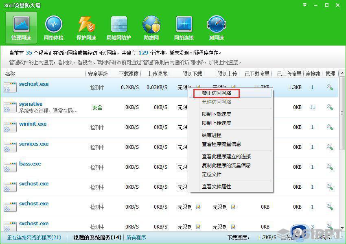346x244 pixels.
Task: Open the 防蹭网 anti-freeloading tool
Action: tap(151, 27)
